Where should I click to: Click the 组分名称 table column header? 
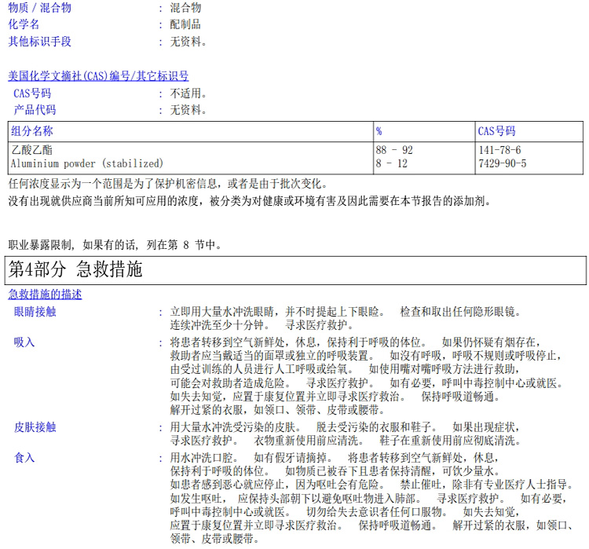coord(32,131)
